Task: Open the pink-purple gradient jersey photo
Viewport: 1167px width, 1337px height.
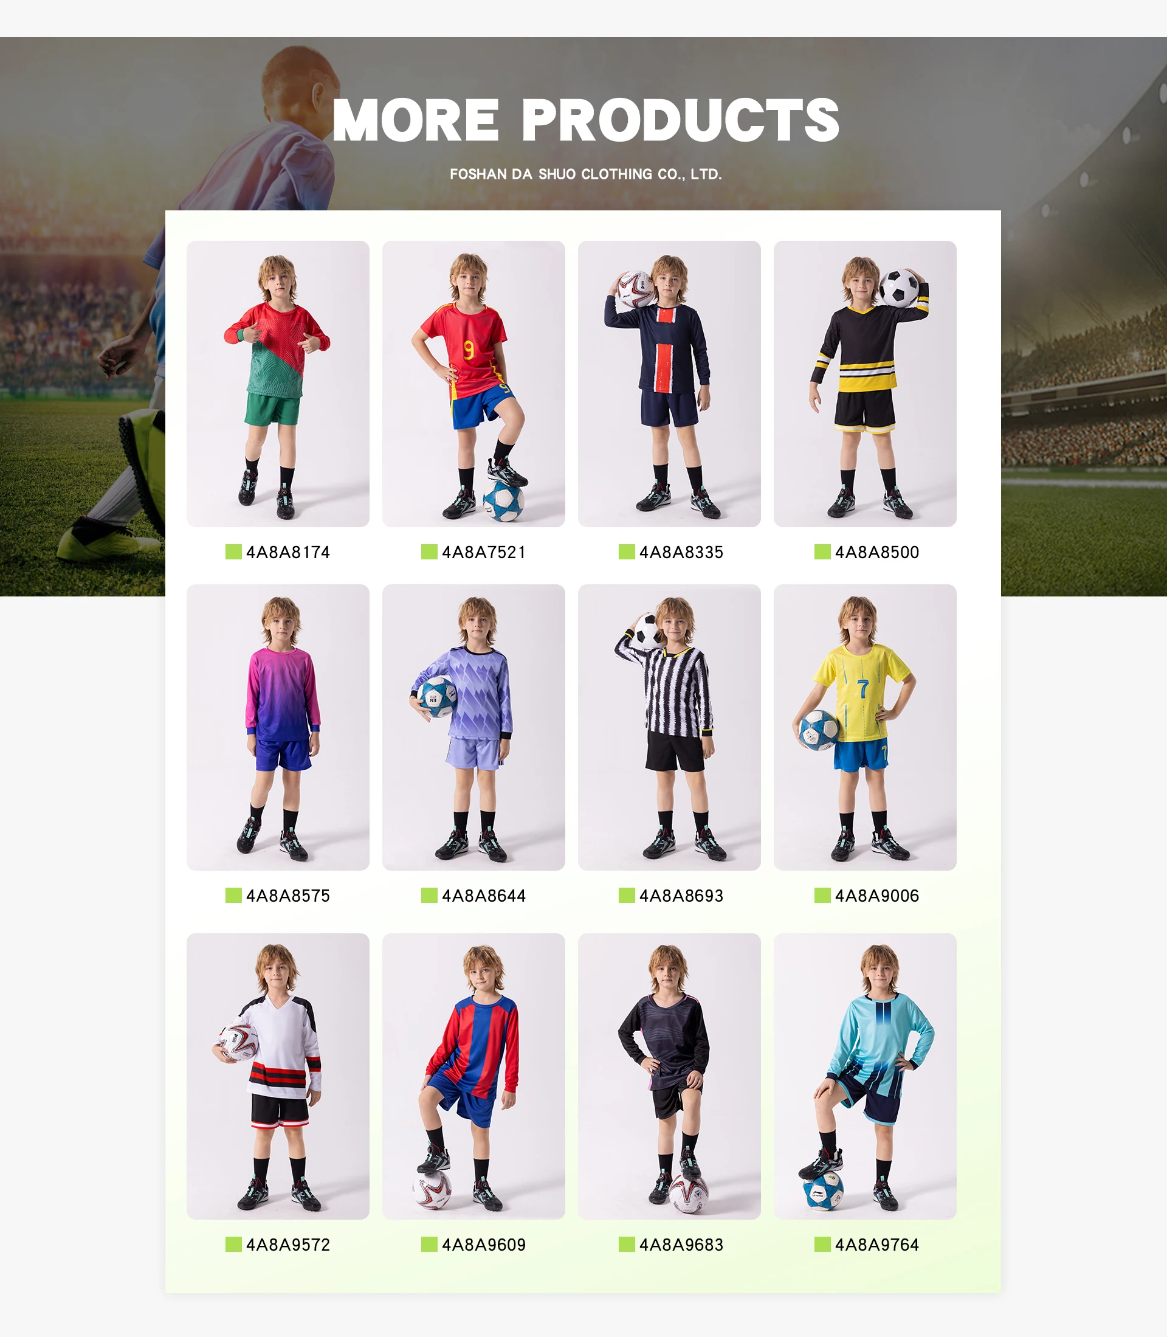Action: (x=277, y=727)
